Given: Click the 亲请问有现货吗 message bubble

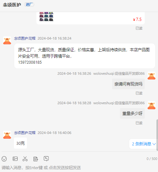Looking at the screenshot, I should pyautogui.click(x=128, y=84).
